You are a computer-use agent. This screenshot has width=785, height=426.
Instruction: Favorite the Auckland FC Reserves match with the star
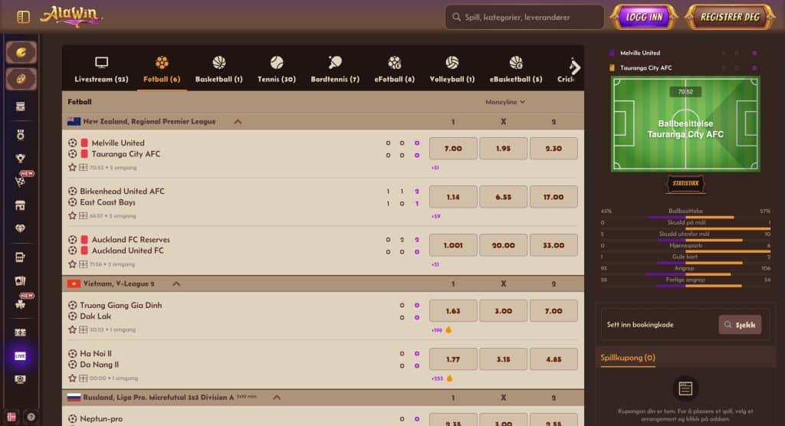tap(72, 264)
